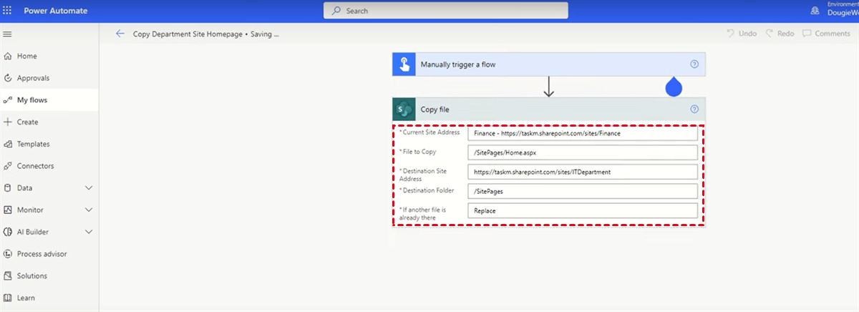Click the Redo button label

[x=786, y=34]
